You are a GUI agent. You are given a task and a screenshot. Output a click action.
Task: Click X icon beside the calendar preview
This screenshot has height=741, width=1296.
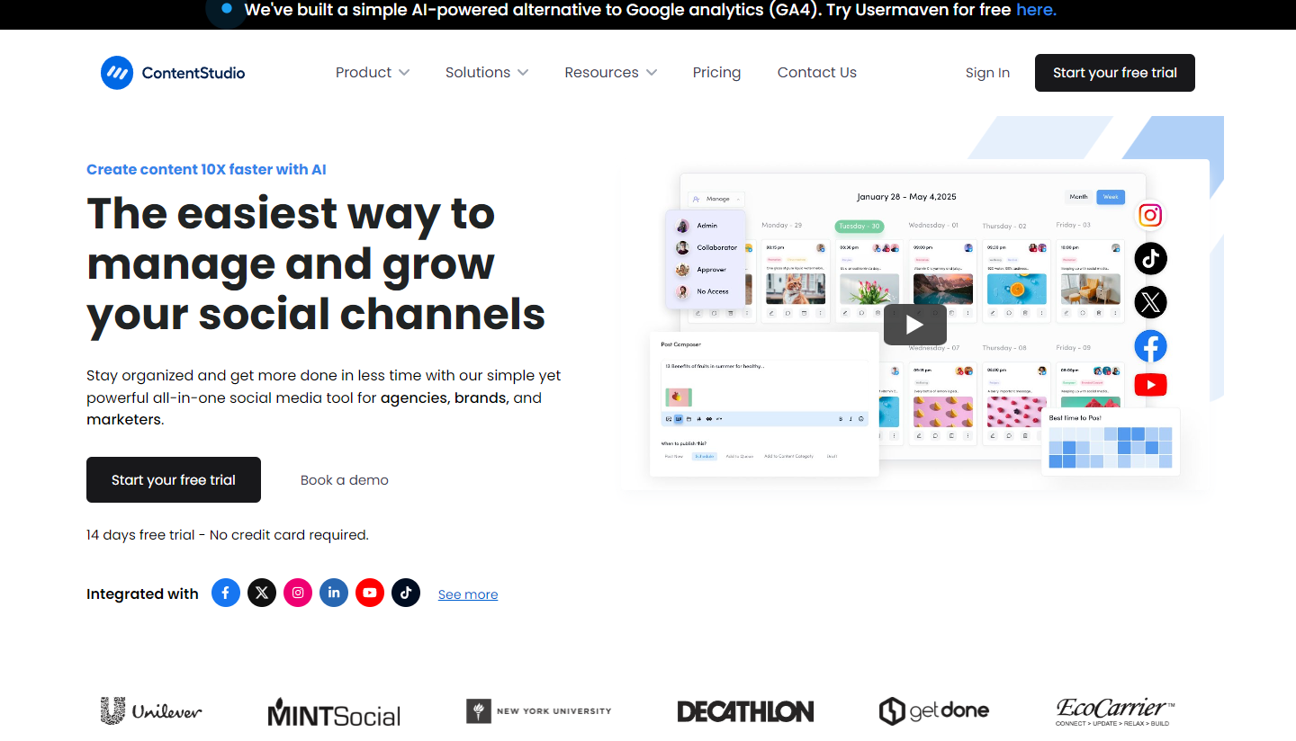click(x=1150, y=302)
